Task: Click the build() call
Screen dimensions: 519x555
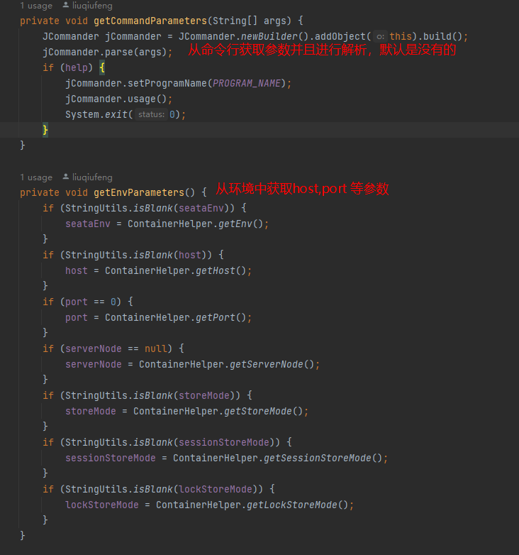Action: coord(442,36)
